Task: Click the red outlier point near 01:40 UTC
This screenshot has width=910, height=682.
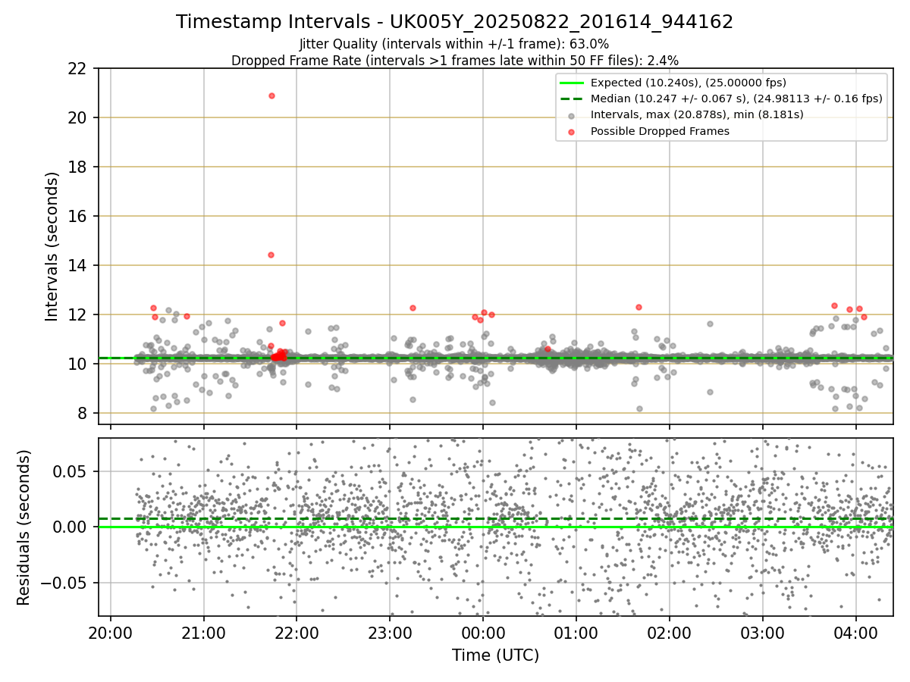Action: click(639, 307)
